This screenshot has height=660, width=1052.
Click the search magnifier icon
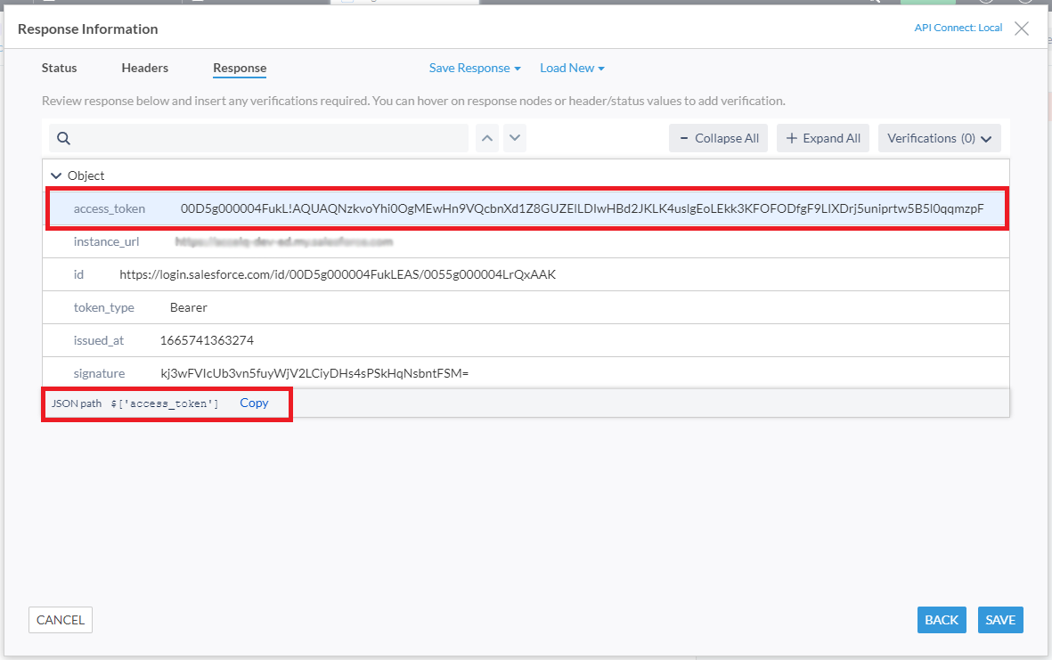(64, 138)
